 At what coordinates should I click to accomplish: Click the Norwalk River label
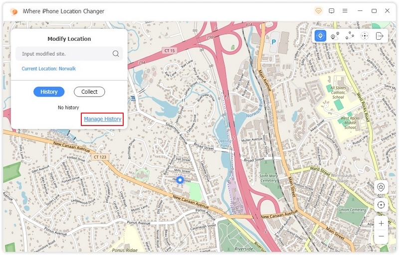pyautogui.click(x=254, y=108)
